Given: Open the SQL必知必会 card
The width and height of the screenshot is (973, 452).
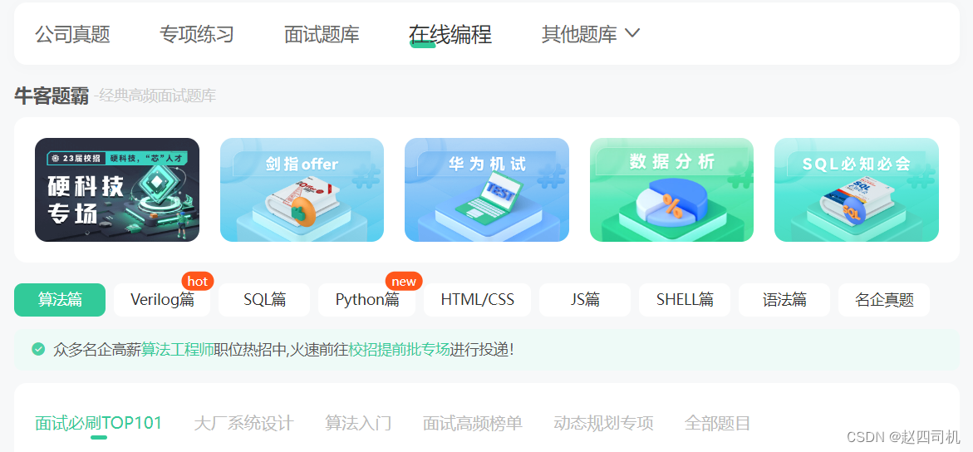Looking at the screenshot, I should pos(857,189).
